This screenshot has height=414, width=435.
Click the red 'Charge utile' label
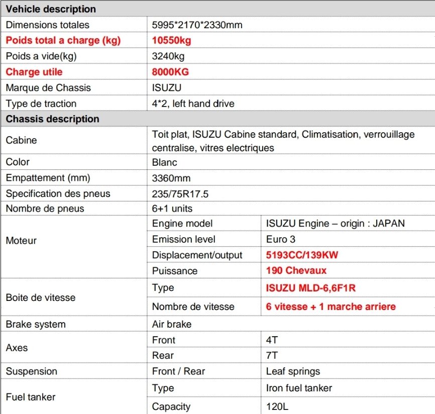pyautogui.click(x=34, y=72)
